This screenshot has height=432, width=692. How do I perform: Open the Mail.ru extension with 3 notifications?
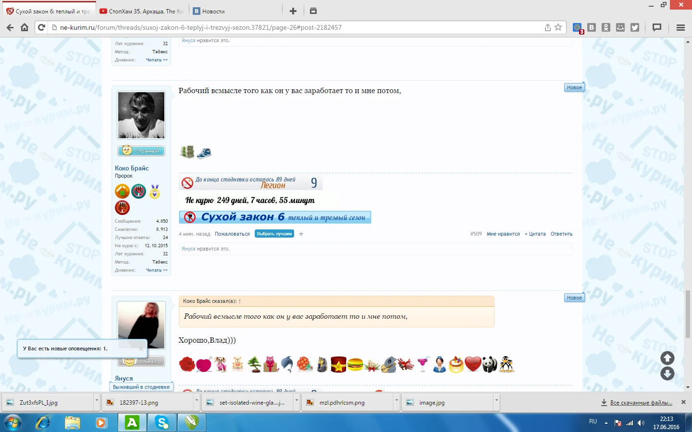click(578, 28)
